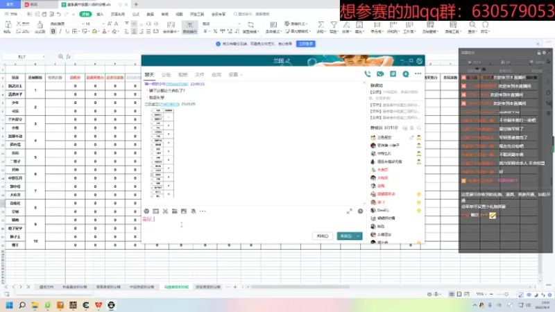The width and height of the screenshot is (555, 312).
Task: Open the Formulas ribbon tab in WPS
Action: 136,14
